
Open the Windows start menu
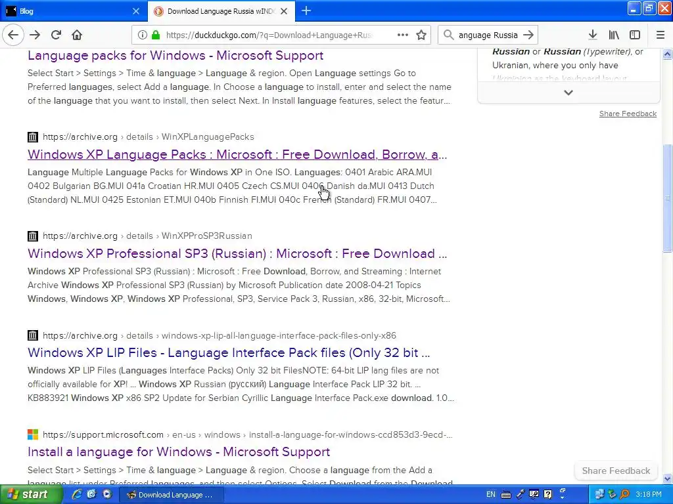coord(30,495)
